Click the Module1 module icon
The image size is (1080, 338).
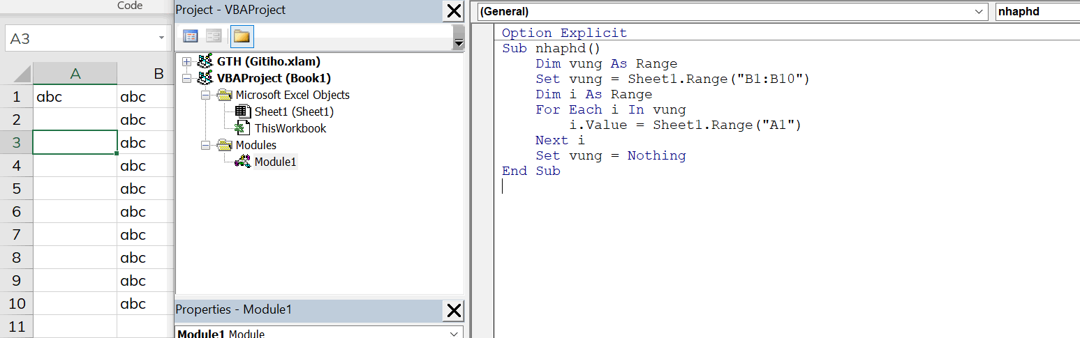pos(242,162)
